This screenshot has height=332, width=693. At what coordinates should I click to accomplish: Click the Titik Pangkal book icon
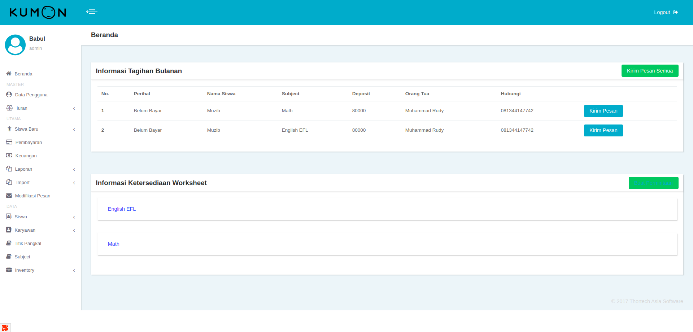pyautogui.click(x=9, y=243)
